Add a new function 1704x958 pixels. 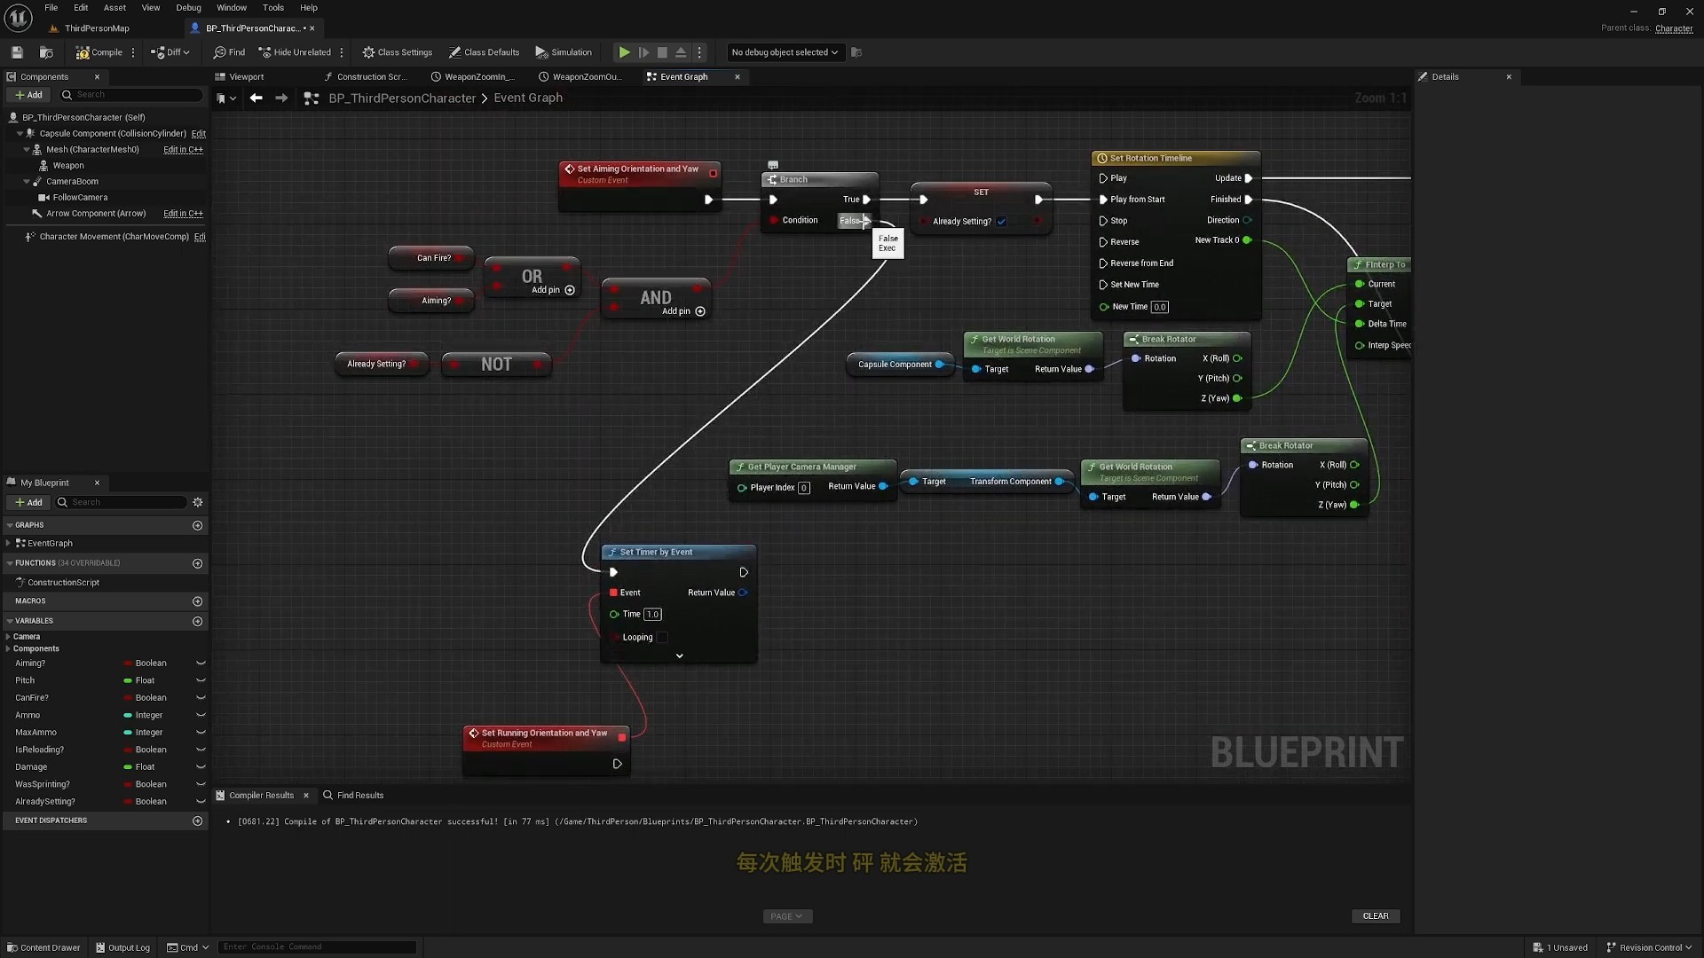[198, 564]
